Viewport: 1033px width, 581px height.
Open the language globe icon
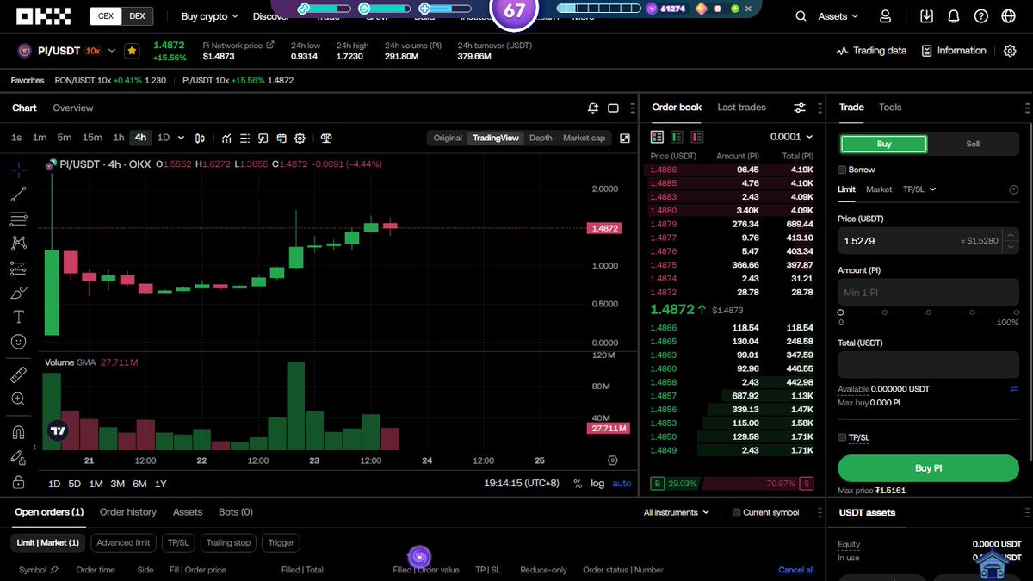(x=1009, y=16)
